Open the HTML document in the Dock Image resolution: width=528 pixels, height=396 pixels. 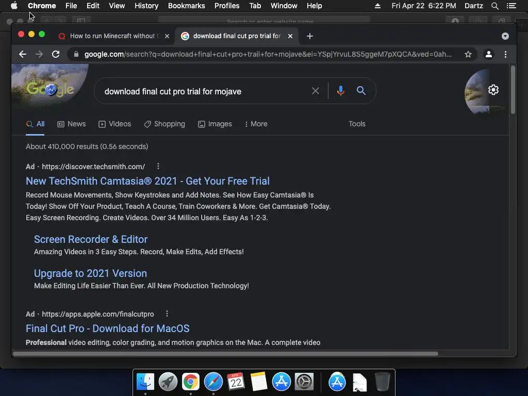(359, 383)
